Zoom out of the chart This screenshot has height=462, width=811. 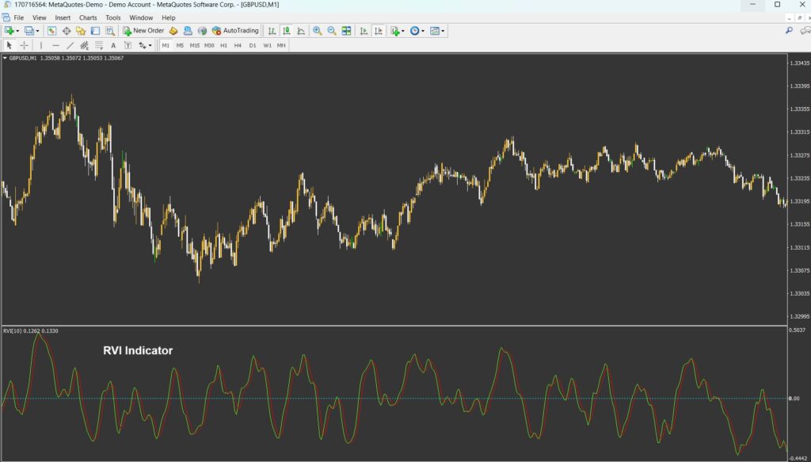tap(332, 31)
